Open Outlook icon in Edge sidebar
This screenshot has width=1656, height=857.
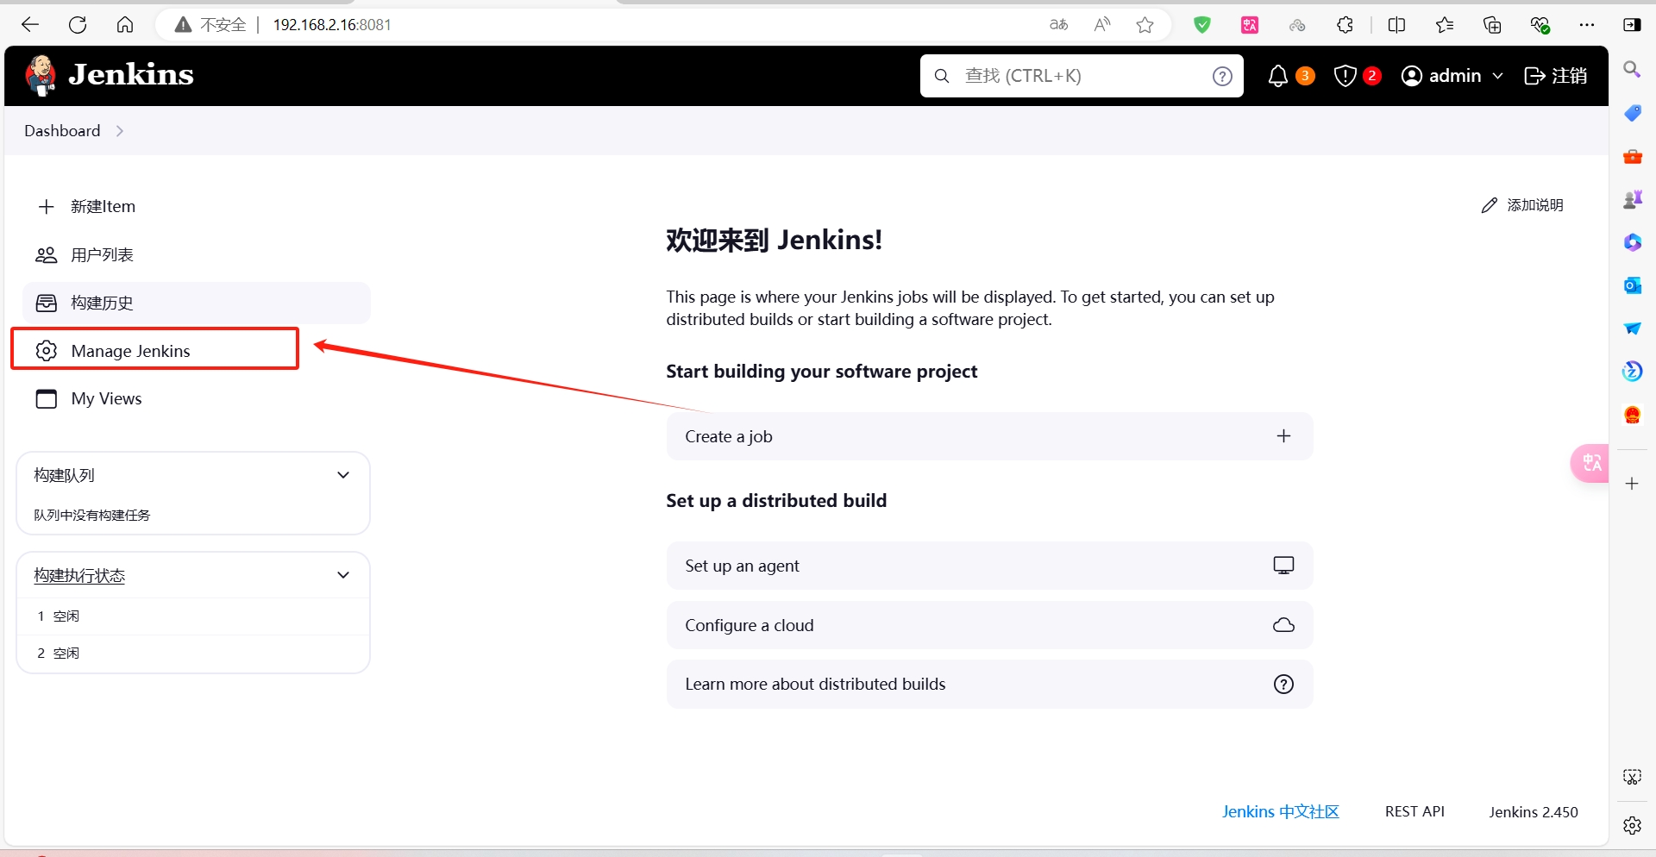tap(1632, 285)
